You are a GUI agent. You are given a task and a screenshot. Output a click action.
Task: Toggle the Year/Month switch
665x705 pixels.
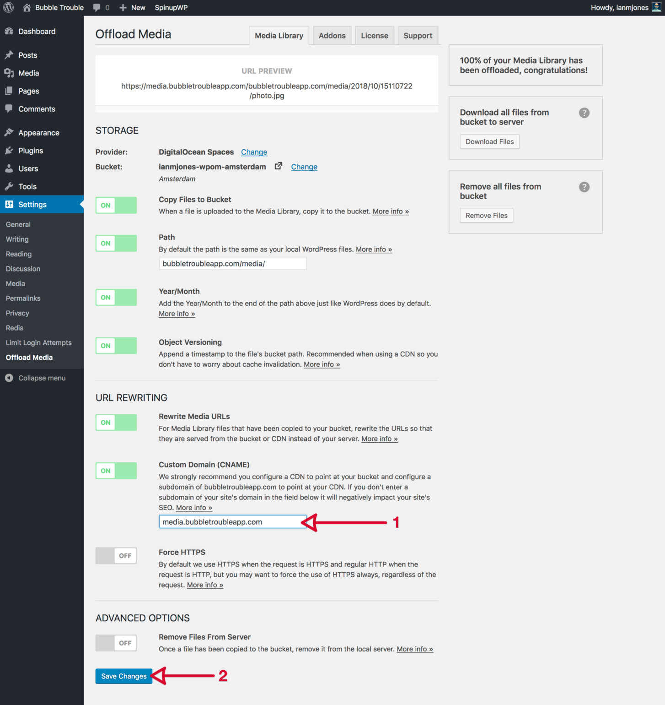pyautogui.click(x=116, y=297)
